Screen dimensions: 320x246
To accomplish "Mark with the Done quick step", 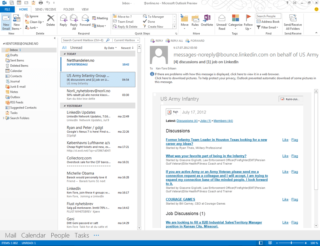I will (x=149, y=21).
